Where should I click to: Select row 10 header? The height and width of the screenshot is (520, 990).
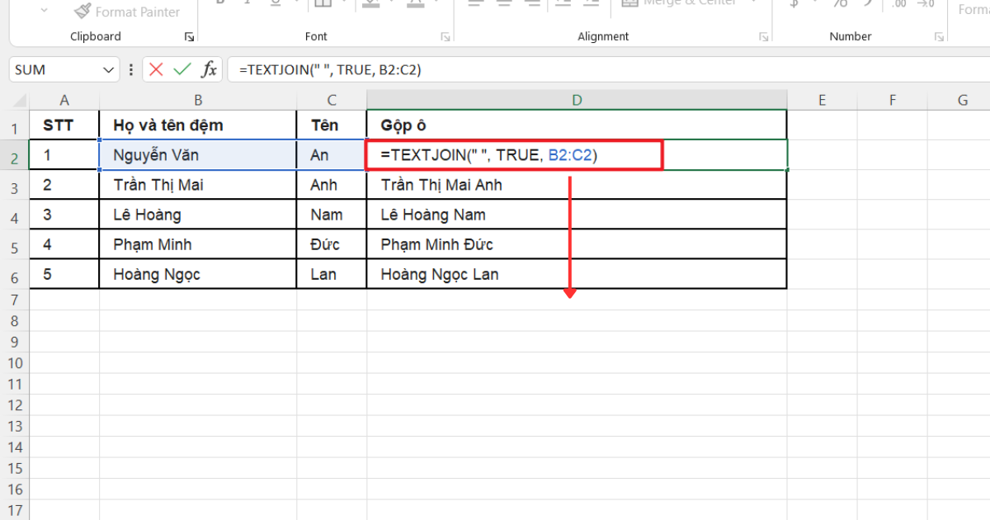point(15,363)
